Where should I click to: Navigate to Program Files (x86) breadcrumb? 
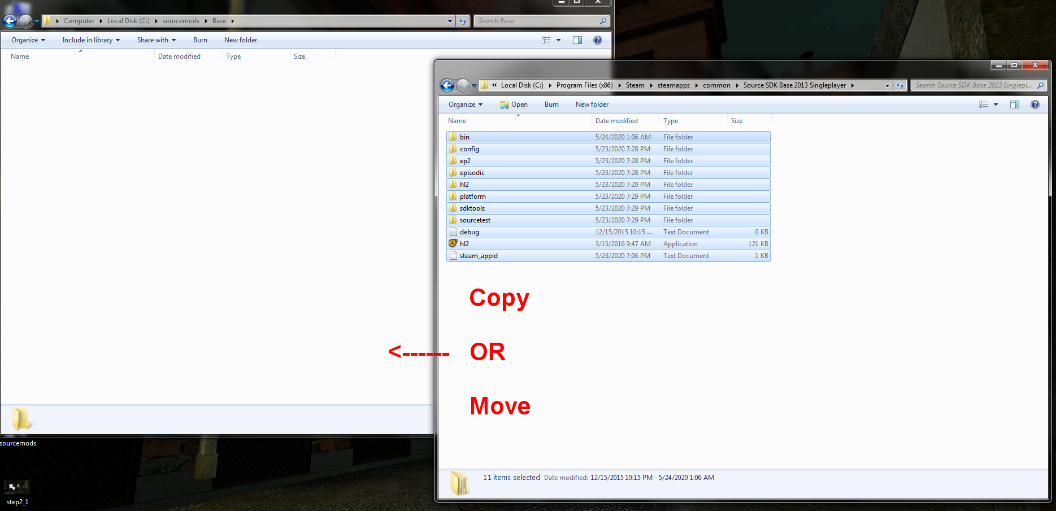click(584, 85)
